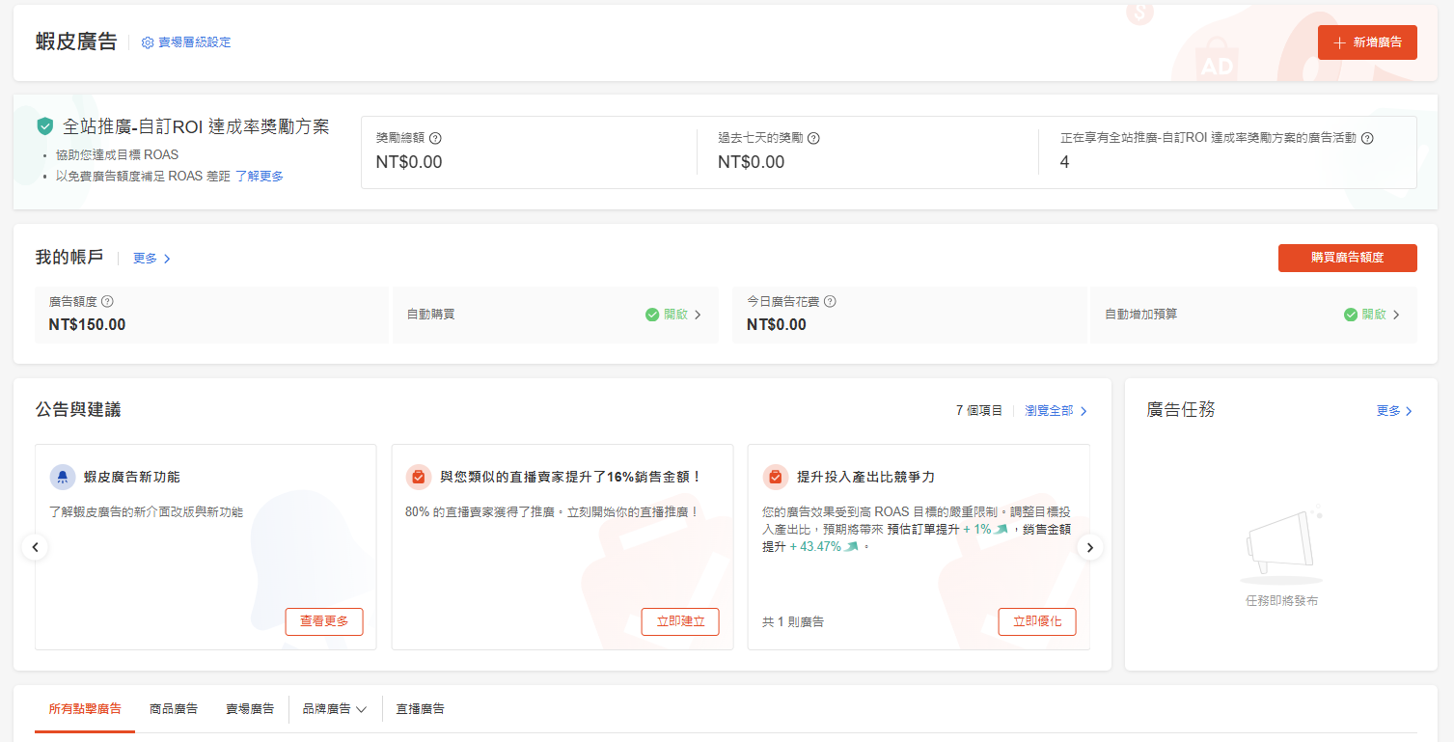Expand 自動增加預算 settings chevron
Screen dimensions: 1454x742
click(1396, 315)
